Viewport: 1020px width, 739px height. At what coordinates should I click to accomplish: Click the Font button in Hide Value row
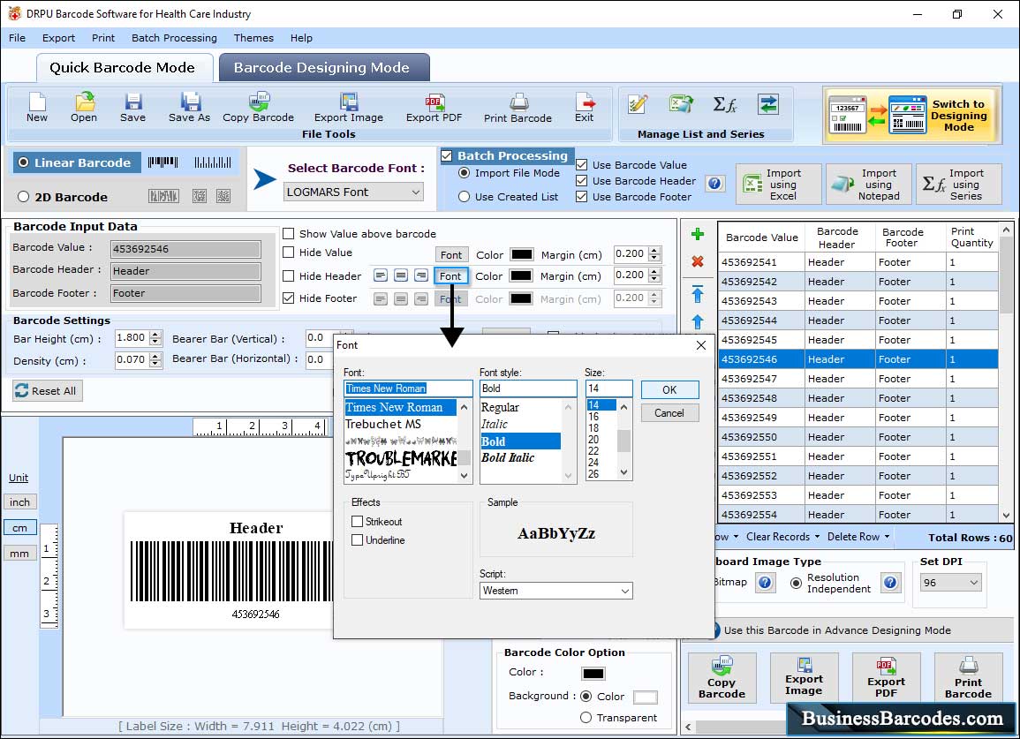click(x=451, y=254)
